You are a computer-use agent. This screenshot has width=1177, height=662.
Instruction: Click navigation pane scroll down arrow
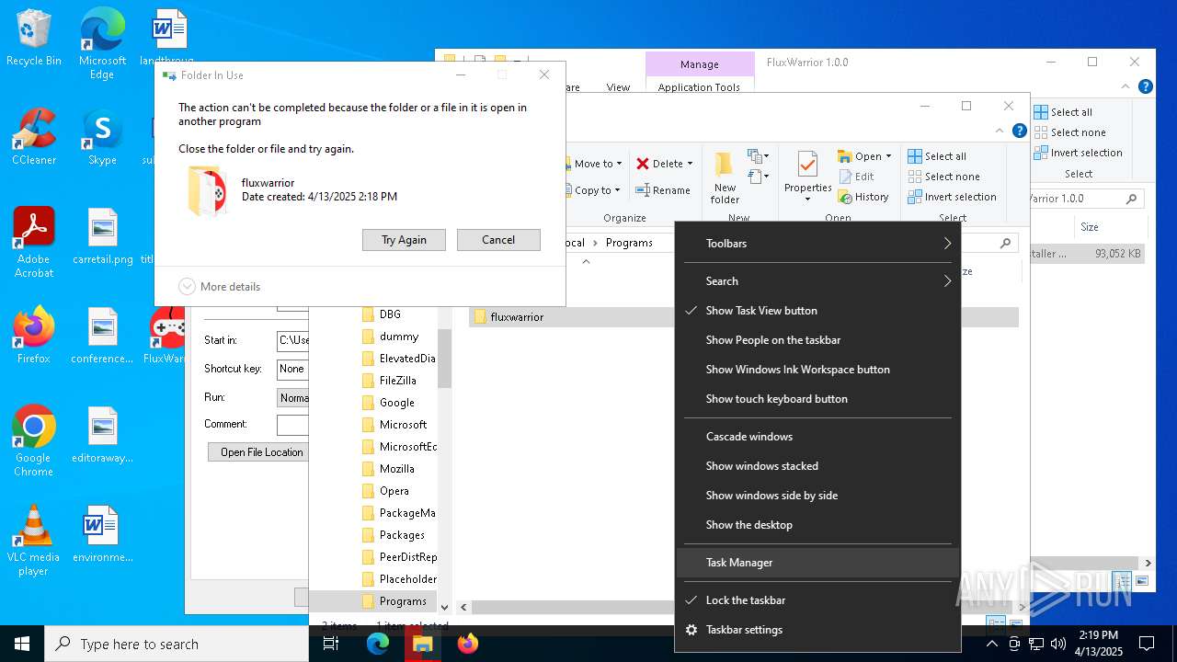(x=444, y=607)
